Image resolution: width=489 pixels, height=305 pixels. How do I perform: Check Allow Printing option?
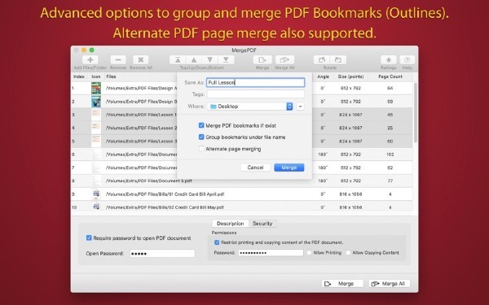(309, 253)
